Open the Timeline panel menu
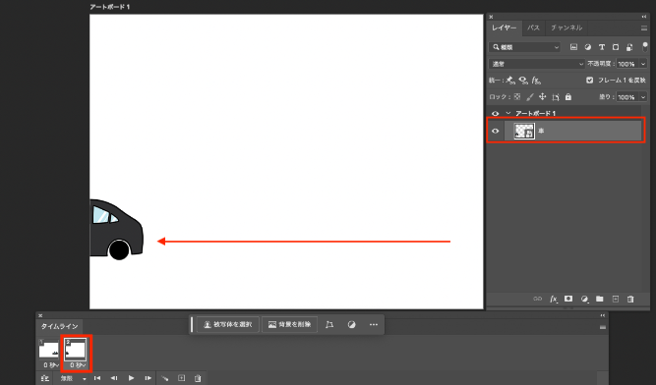The width and height of the screenshot is (656, 385). coord(603,327)
